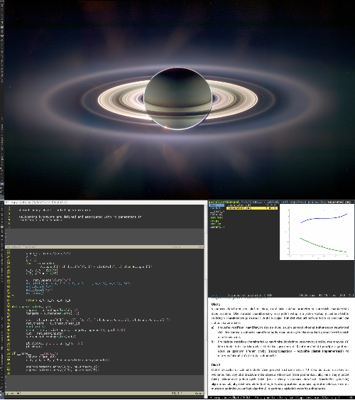Click the first tab label in the vim tabline
Image resolution: width=355 pixels, height=400 pixels.
[18, 202]
